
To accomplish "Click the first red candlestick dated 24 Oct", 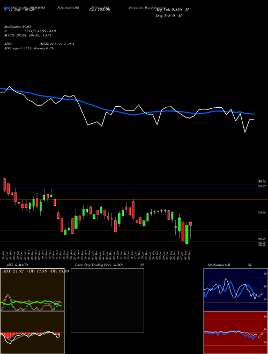I will [x=4, y=184].
